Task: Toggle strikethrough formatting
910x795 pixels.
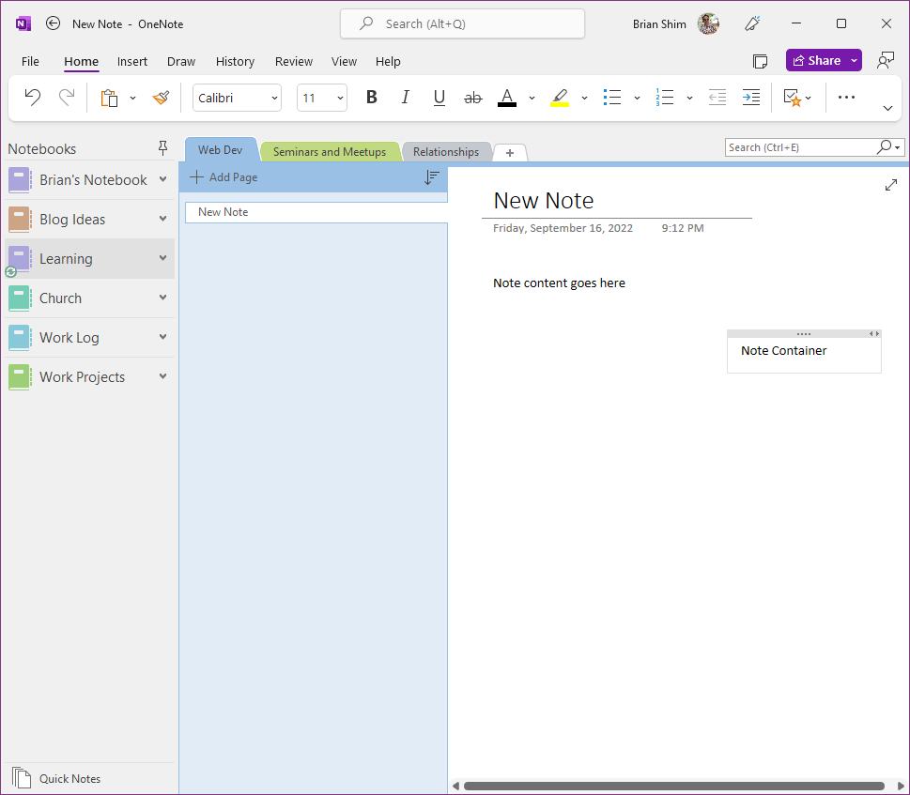Action: point(472,97)
